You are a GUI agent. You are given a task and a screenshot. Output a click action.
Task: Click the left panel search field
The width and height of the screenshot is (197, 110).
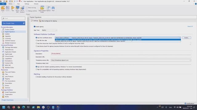pos(14,18)
